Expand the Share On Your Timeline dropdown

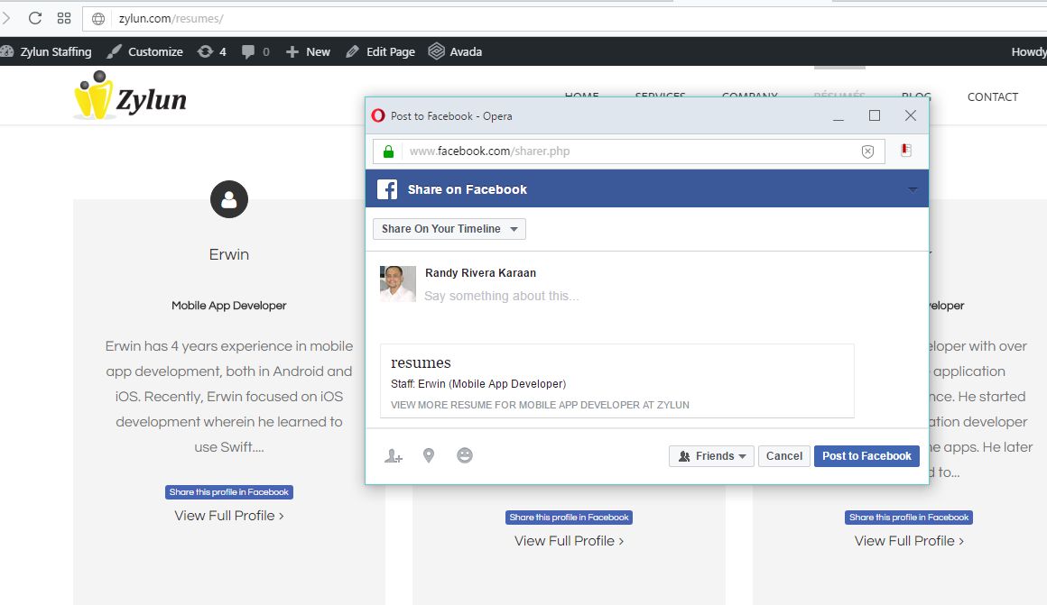click(449, 229)
